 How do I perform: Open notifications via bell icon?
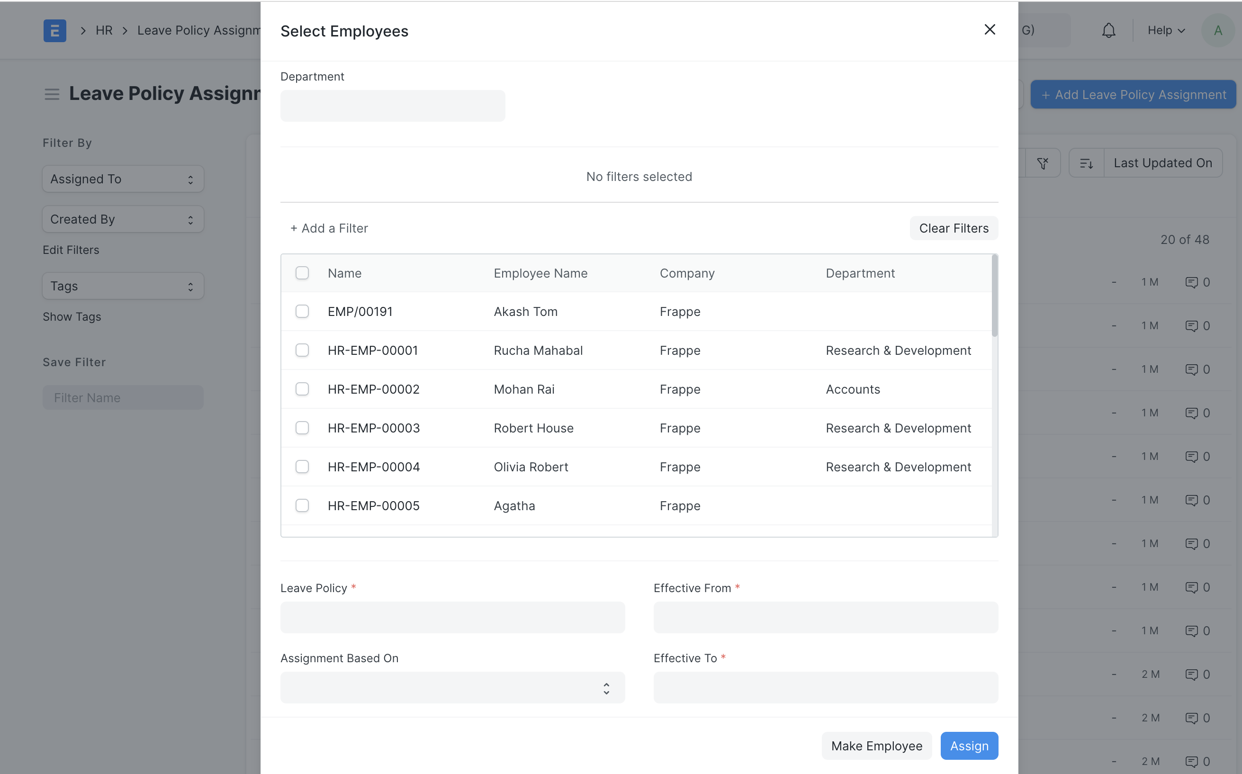pos(1107,30)
